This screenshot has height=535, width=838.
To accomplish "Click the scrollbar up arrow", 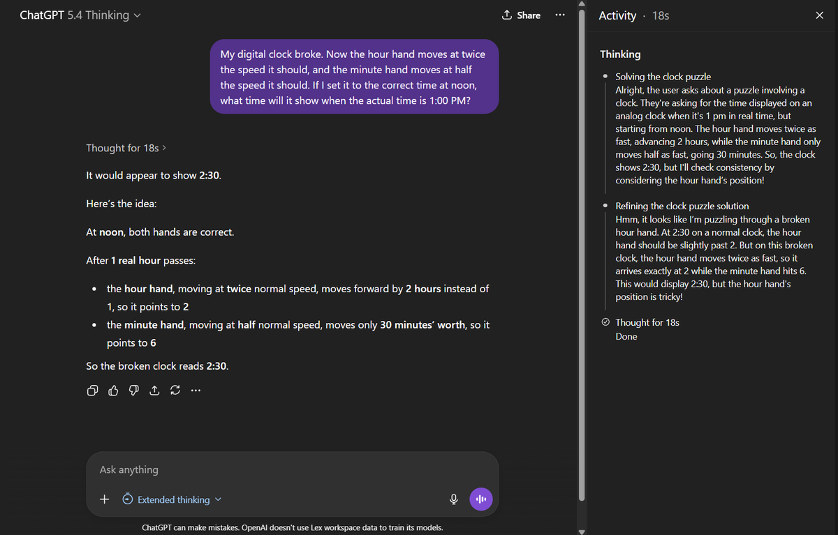I will tap(581, 4).
